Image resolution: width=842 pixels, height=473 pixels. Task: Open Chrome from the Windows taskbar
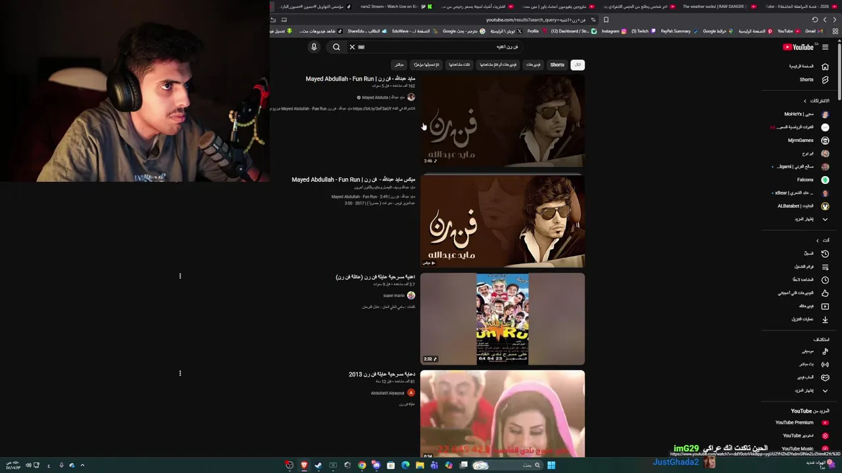point(362,465)
